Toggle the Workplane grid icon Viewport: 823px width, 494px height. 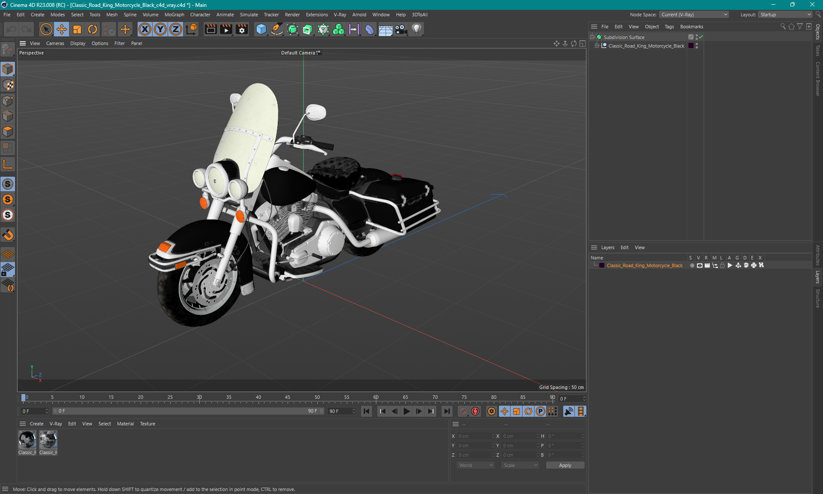(x=8, y=254)
